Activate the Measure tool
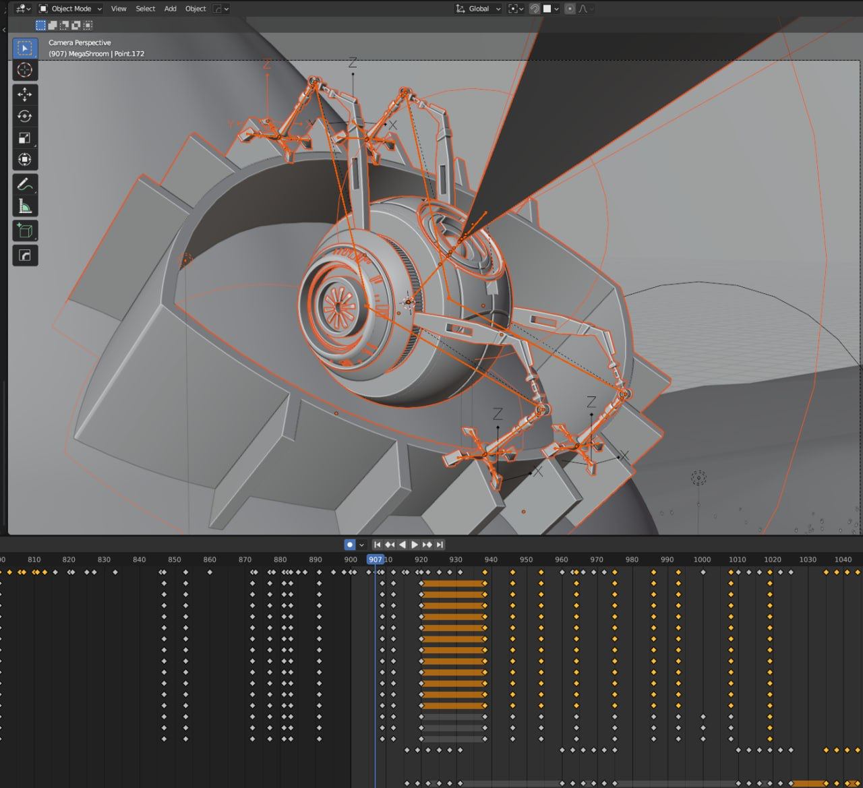The height and width of the screenshot is (788, 863). click(x=24, y=206)
